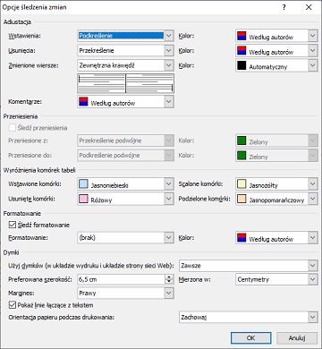Open the Użyj dymków Zawsze dropdown
322x349 pixels.
[x=312, y=266]
